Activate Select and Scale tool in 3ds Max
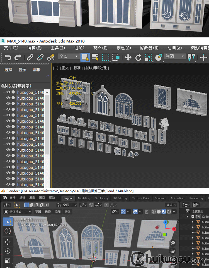The height and width of the screenshot is (268, 209). click(x=149, y=57)
